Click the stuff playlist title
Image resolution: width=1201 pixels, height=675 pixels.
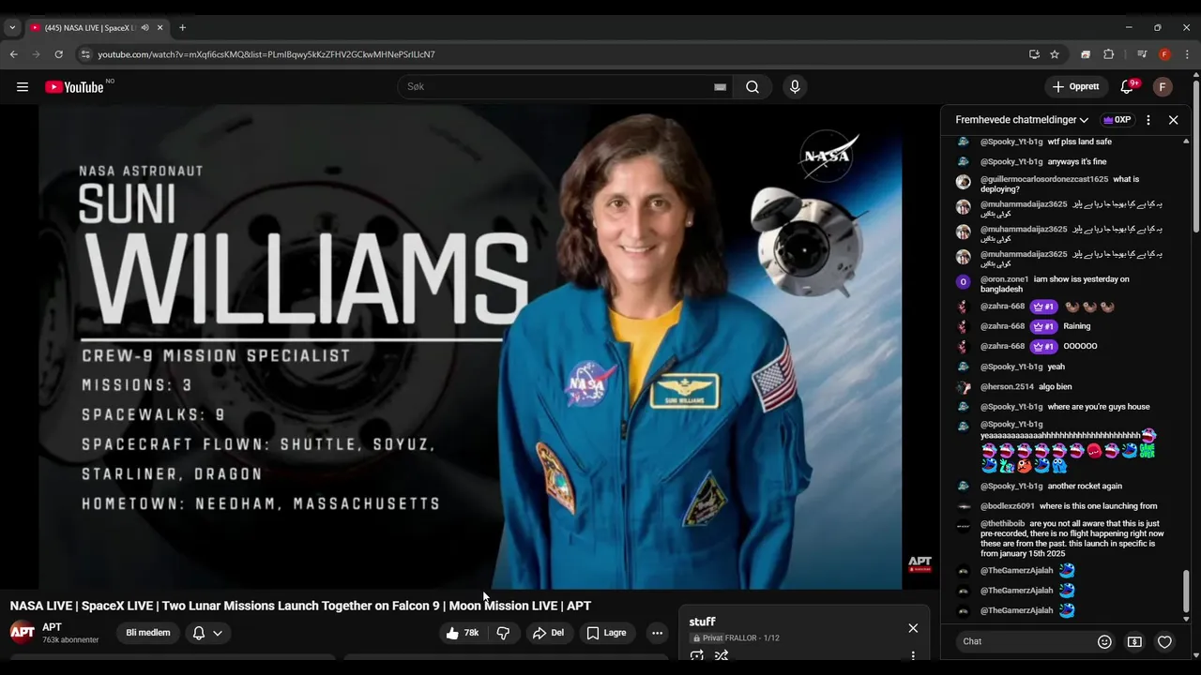(702, 622)
